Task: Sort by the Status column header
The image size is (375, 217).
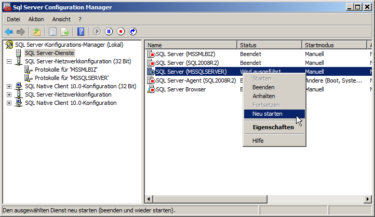Action: point(270,45)
